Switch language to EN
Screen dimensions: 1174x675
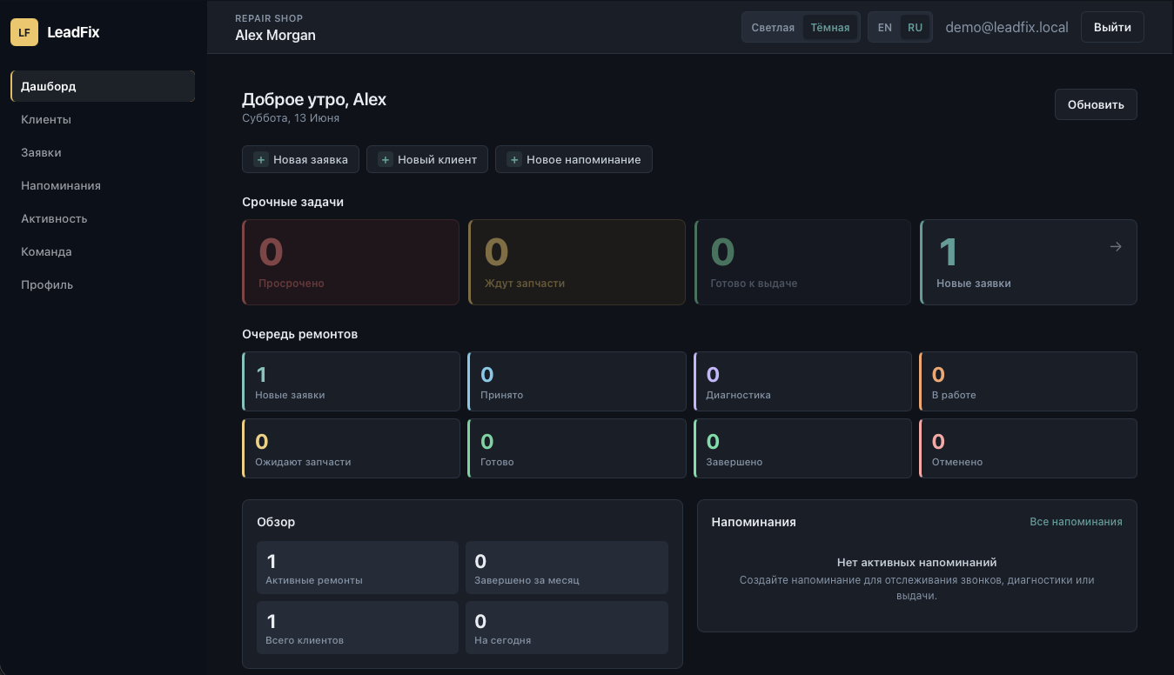[x=885, y=27]
